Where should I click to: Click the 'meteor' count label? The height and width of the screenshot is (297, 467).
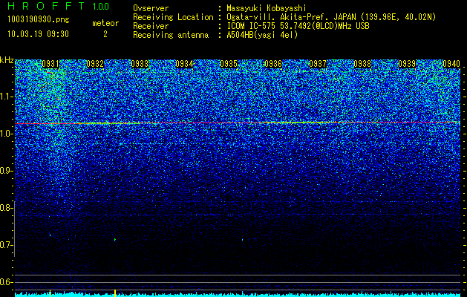point(105,23)
